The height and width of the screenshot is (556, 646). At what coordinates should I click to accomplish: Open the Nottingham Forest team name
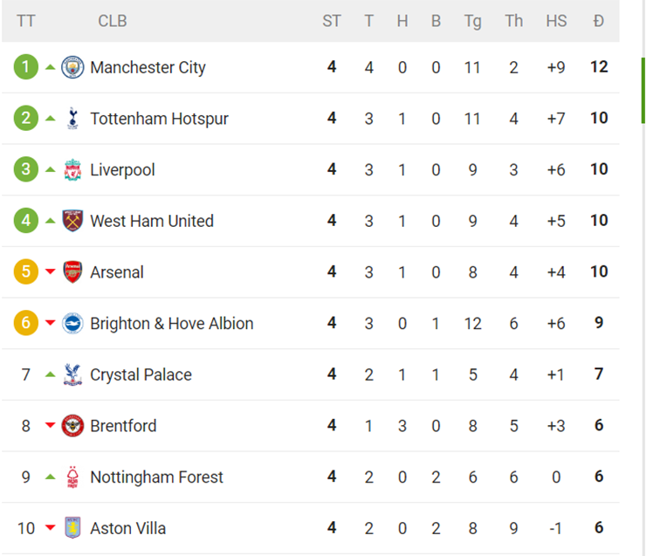tap(156, 477)
